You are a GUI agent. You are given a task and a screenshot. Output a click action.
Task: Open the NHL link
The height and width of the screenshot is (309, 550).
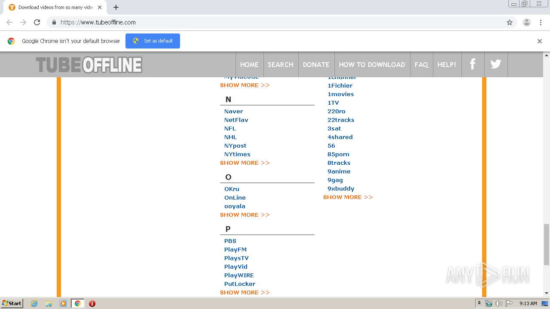230,137
